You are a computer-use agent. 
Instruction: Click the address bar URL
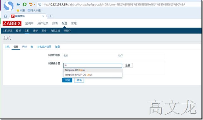pyautogui.click(x=114, y=4)
